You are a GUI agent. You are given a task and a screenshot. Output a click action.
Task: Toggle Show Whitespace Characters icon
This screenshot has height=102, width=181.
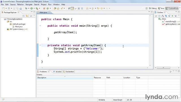82,8
